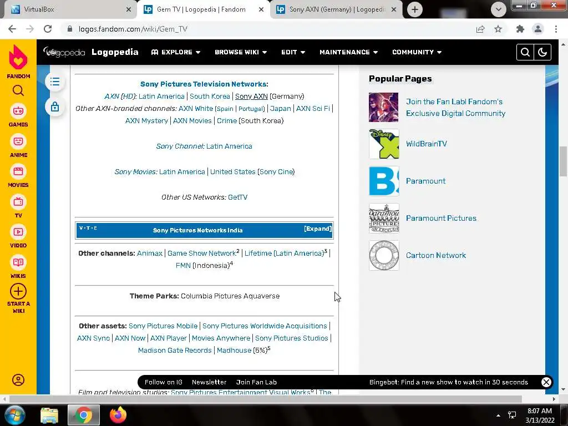The width and height of the screenshot is (568, 426).
Task: Open the TV section icon
Action: tap(18, 202)
